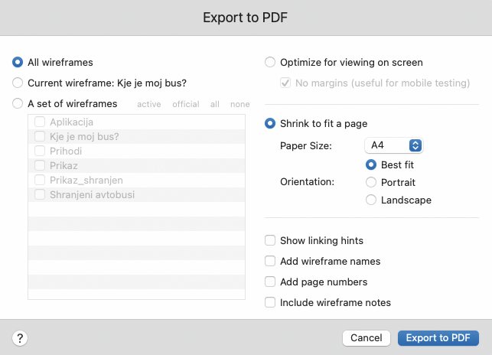492x355 pixels.
Task: Click the Export to PDF button
Action: click(438, 338)
